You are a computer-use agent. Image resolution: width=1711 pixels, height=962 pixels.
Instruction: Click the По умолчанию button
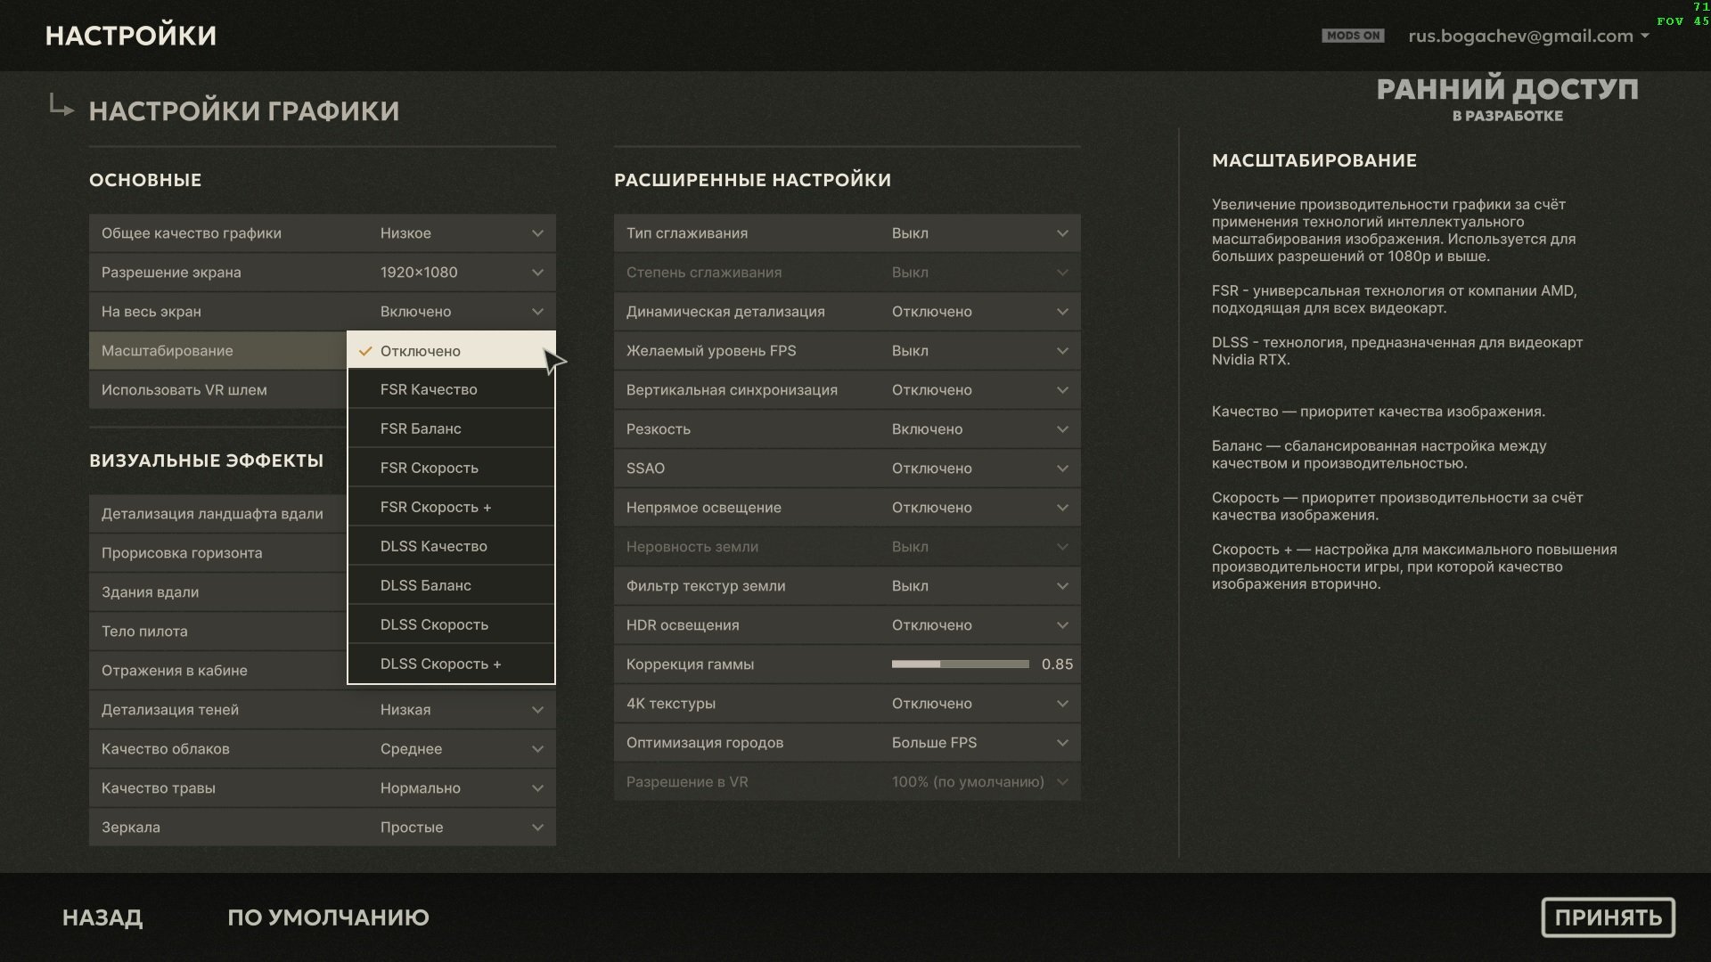[x=328, y=917]
